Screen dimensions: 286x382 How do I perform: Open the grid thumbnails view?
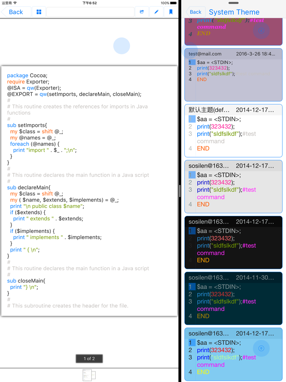(x=39, y=12)
